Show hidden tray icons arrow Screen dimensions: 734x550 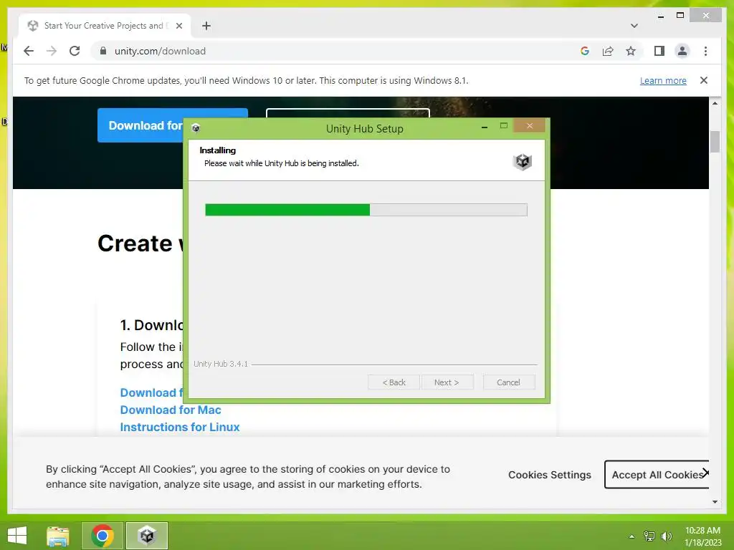click(x=632, y=536)
